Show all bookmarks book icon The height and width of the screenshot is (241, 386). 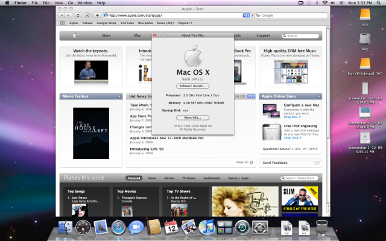coord(63,23)
